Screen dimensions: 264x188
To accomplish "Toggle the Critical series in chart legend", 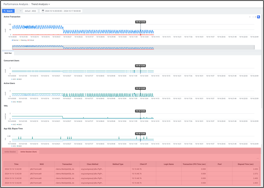I will coord(31,40).
